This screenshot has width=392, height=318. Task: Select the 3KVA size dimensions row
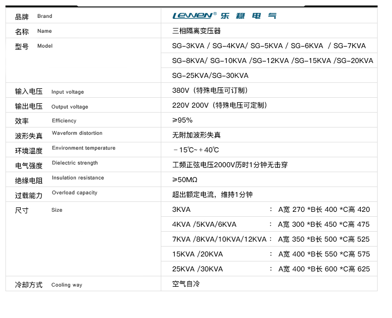tap(270, 209)
